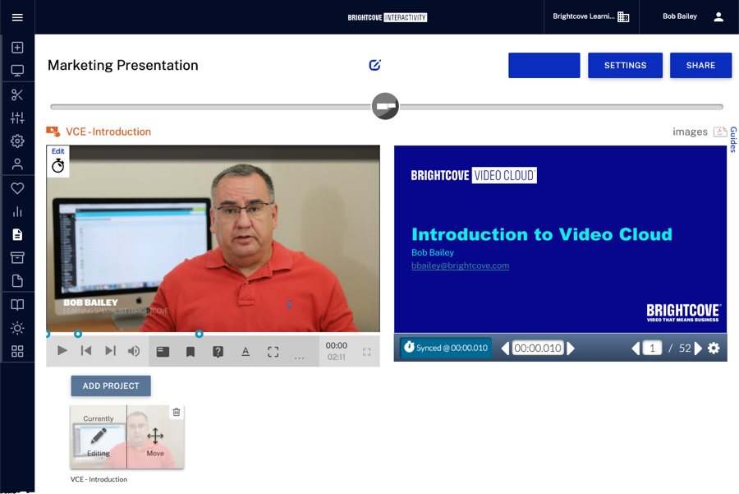Expand the Brightcove Learning account selector
The height and width of the screenshot is (494, 739).
point(590,16)
